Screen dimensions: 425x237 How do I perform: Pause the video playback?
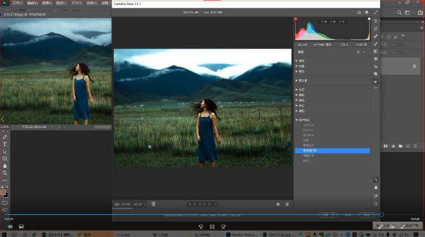[x=212, y=226]
